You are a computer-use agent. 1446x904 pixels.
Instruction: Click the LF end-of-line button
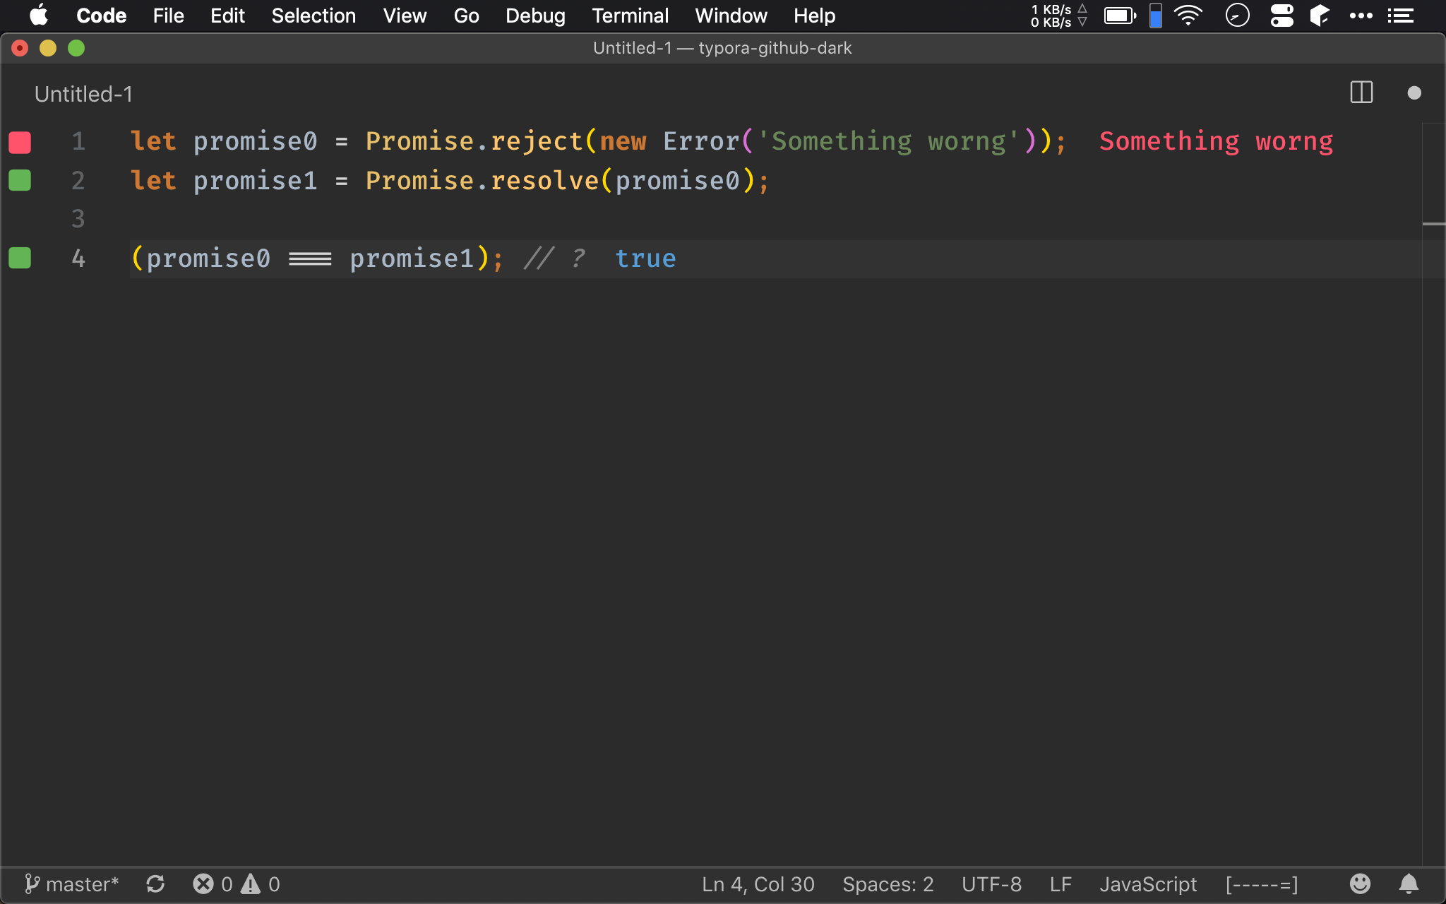pos(1060,884)
